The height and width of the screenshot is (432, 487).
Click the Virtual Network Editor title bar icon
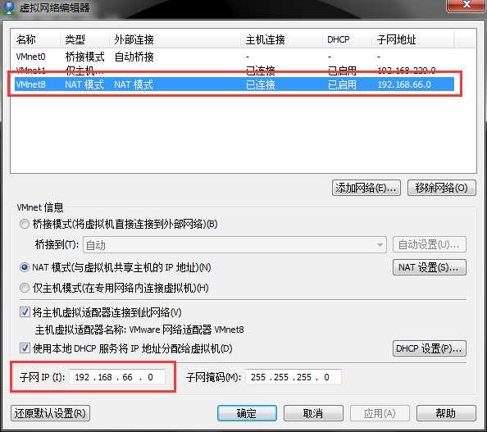[9, 7]
